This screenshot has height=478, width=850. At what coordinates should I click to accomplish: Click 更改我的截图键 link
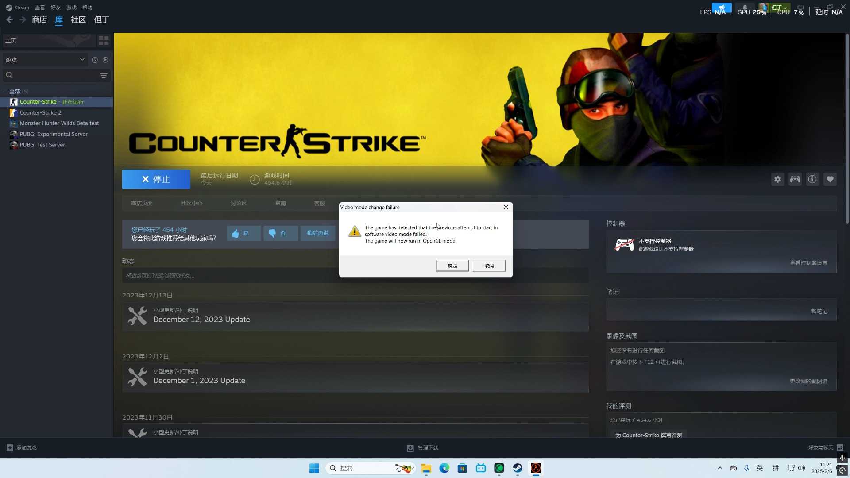(808, 382)
